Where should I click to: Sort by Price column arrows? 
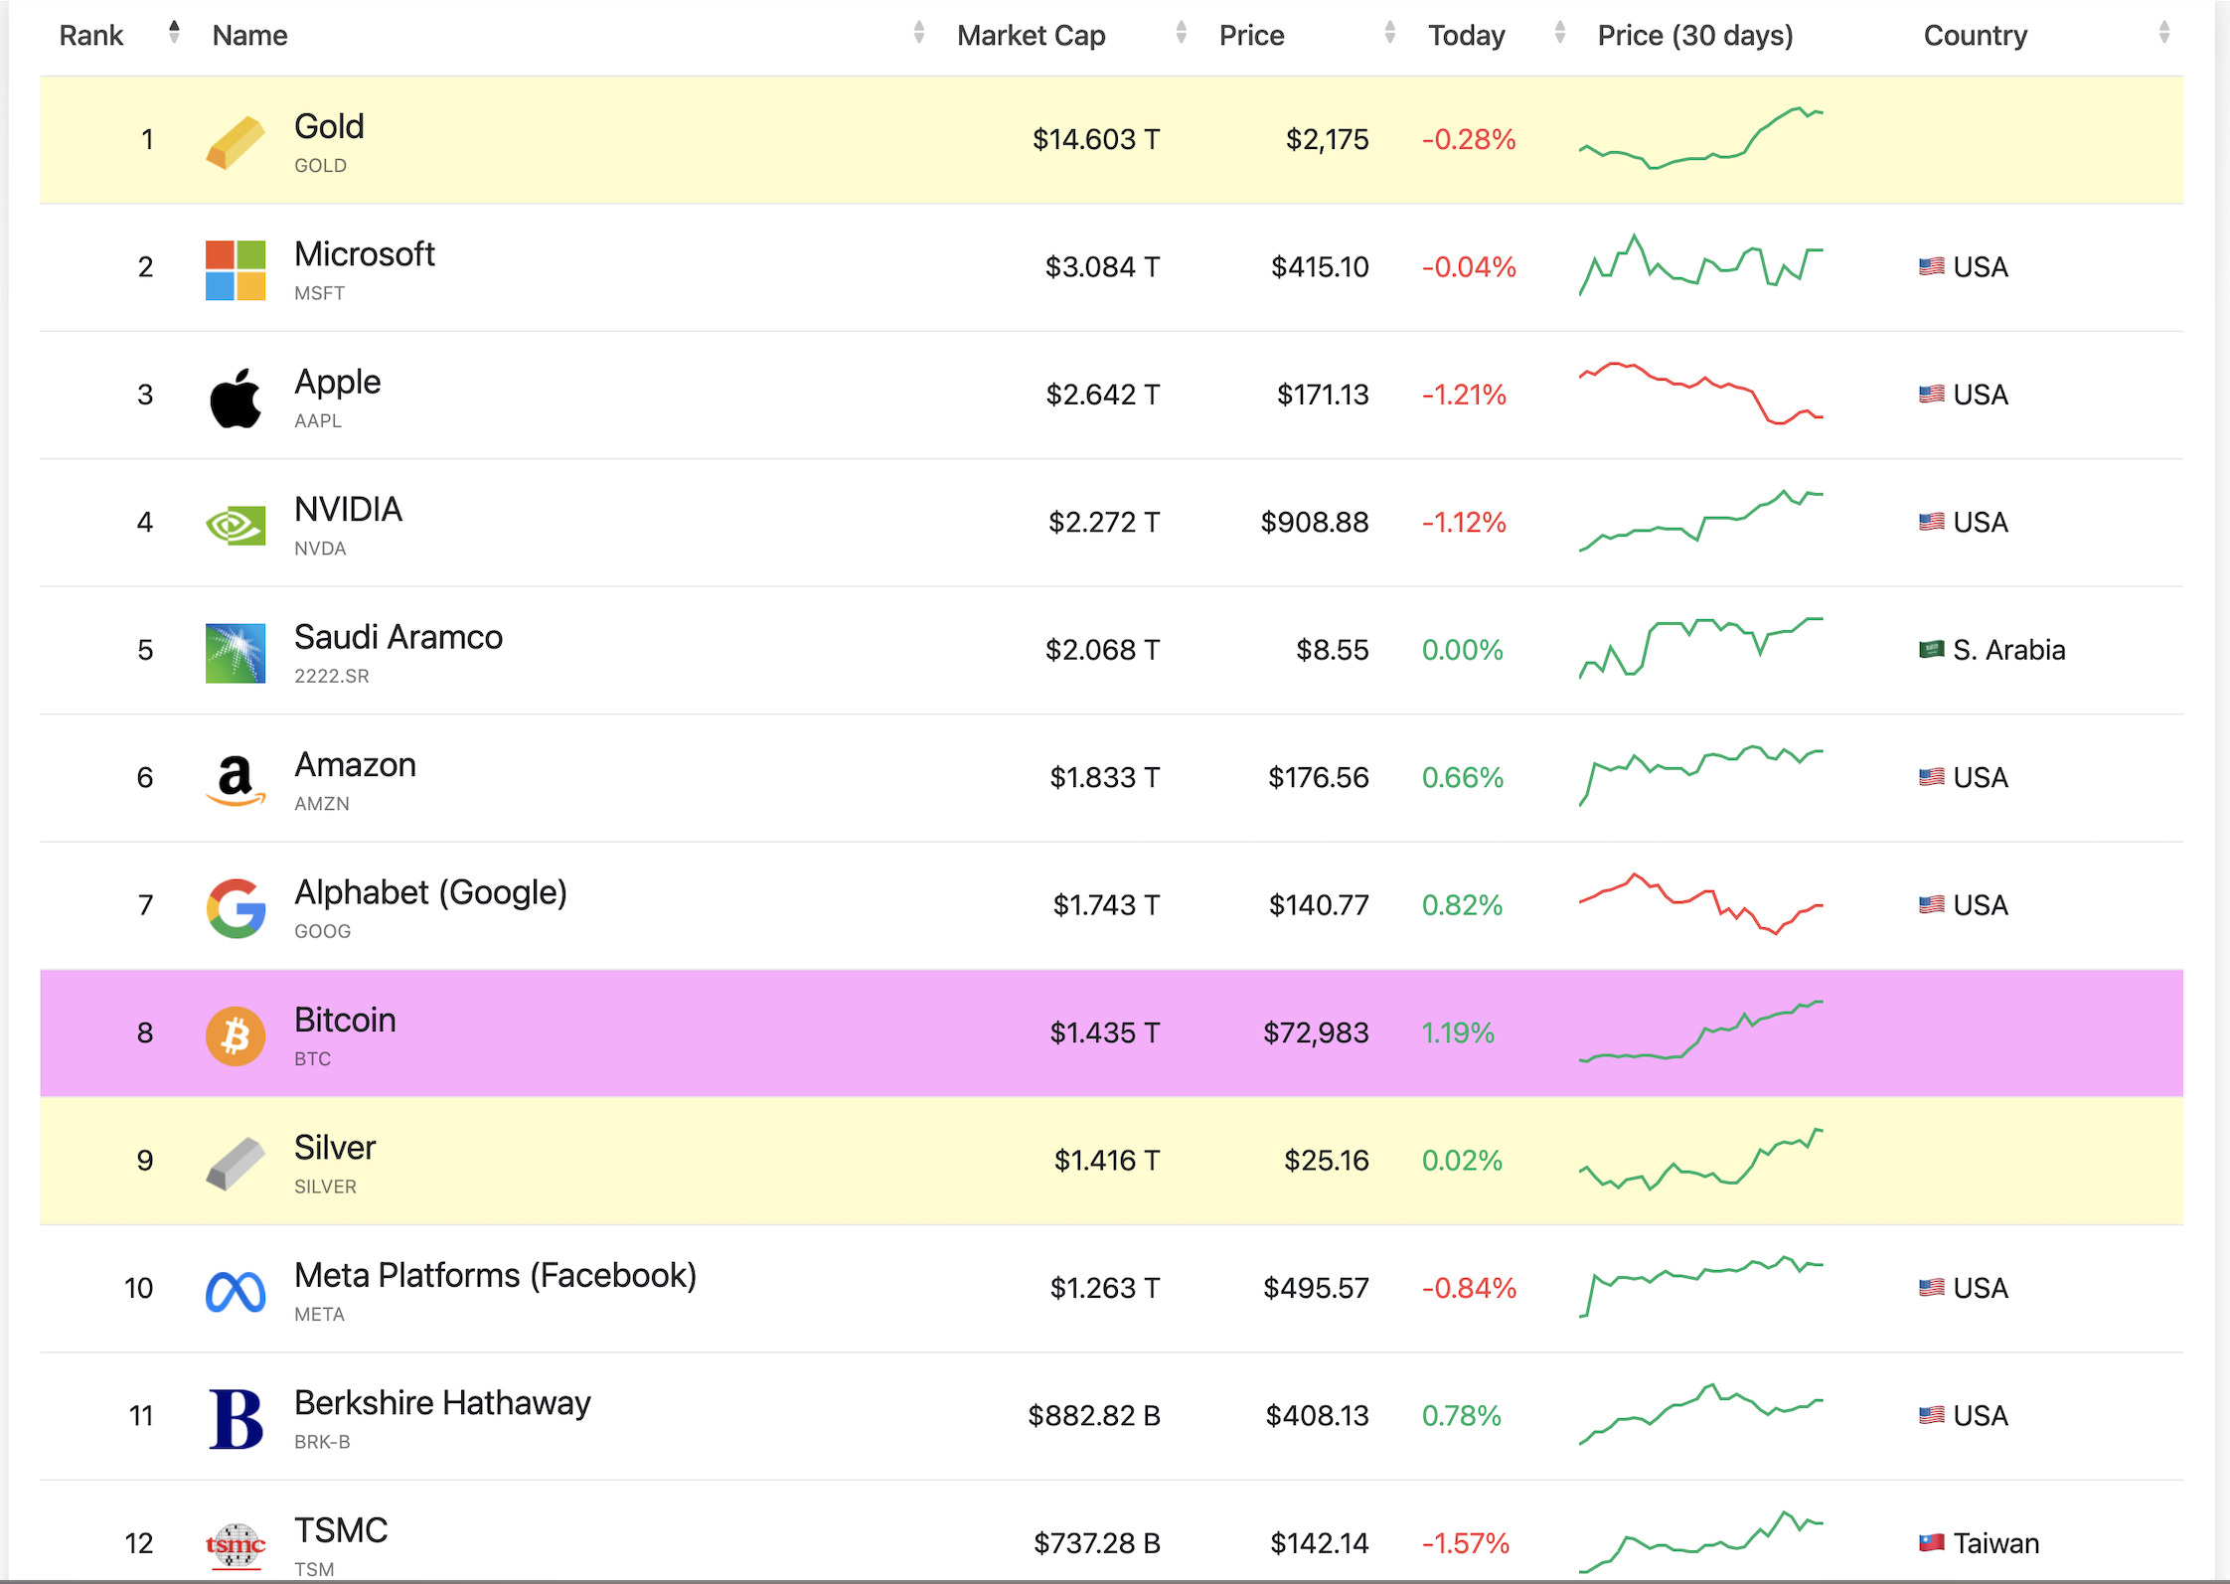(x=1389, y=33)
